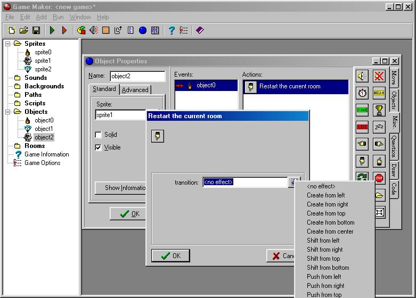Switch to the Advanced tab
This screenshot has height=298, width=416.
(135, 90)
